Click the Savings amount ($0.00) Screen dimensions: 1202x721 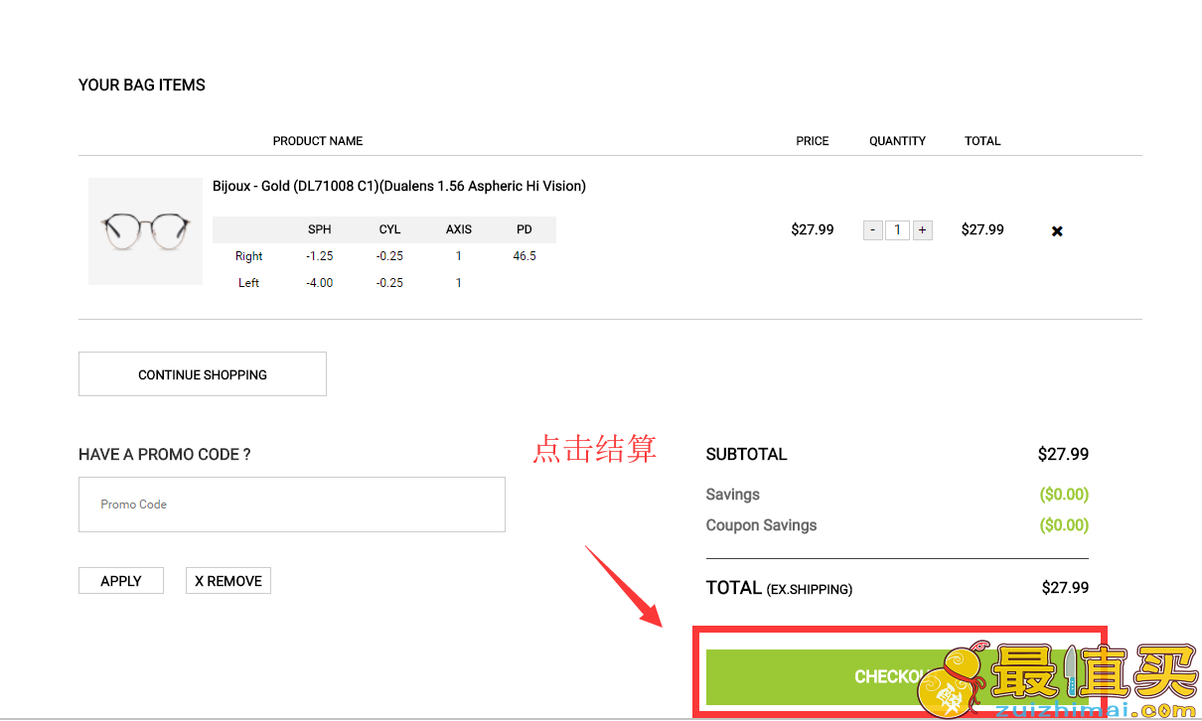(1064, 495)
